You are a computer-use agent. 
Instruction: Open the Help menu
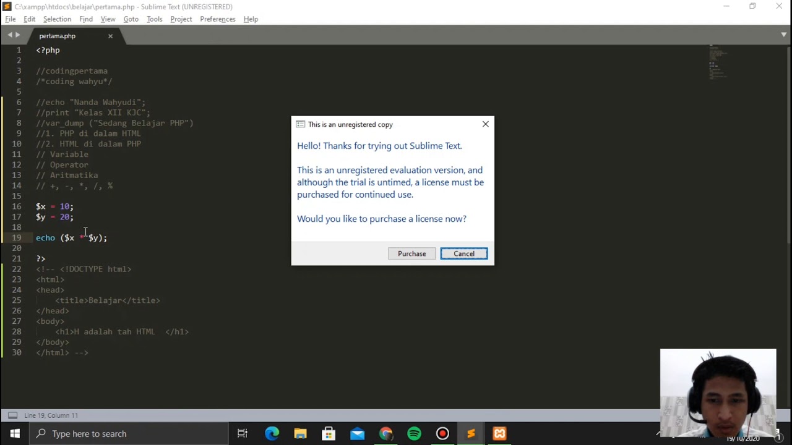(251, 19)
